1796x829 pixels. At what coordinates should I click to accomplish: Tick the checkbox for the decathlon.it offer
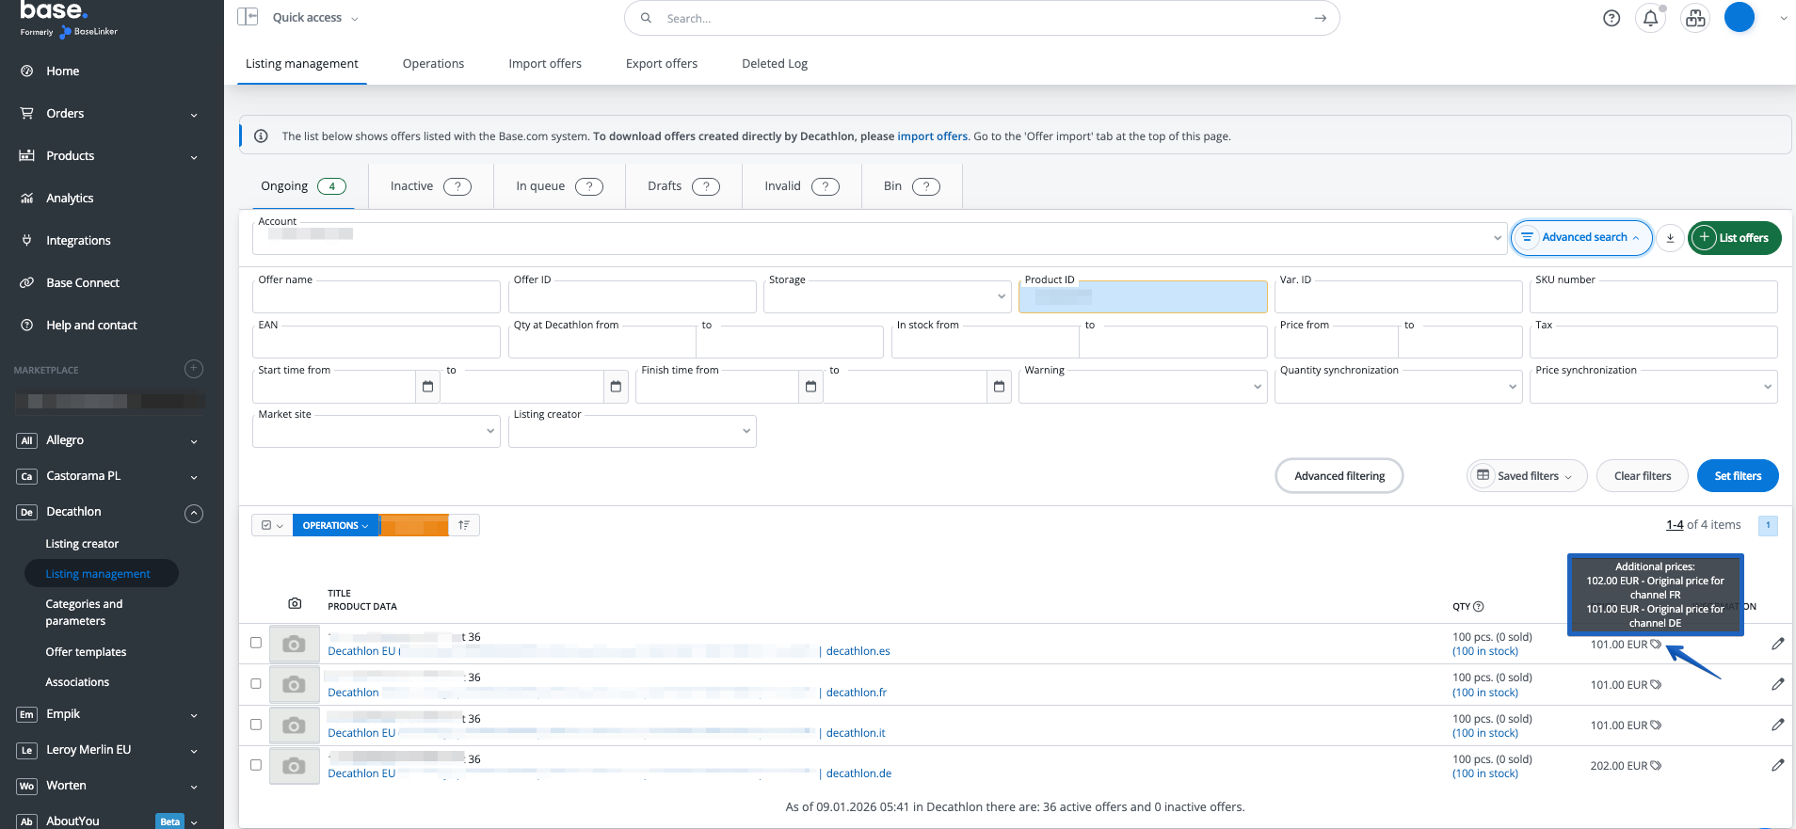pyautogui.click(x=256, y=725)
